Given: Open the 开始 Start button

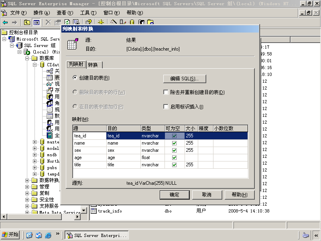Looking at the screenshot, I should point(10,235).
